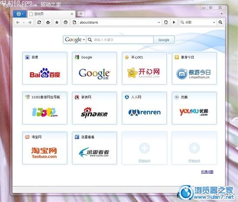Click the Kaixin001 star favicon

127,57
